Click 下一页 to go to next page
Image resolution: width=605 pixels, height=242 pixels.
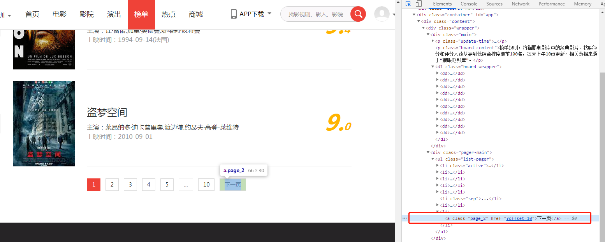(x=232, y=184)
